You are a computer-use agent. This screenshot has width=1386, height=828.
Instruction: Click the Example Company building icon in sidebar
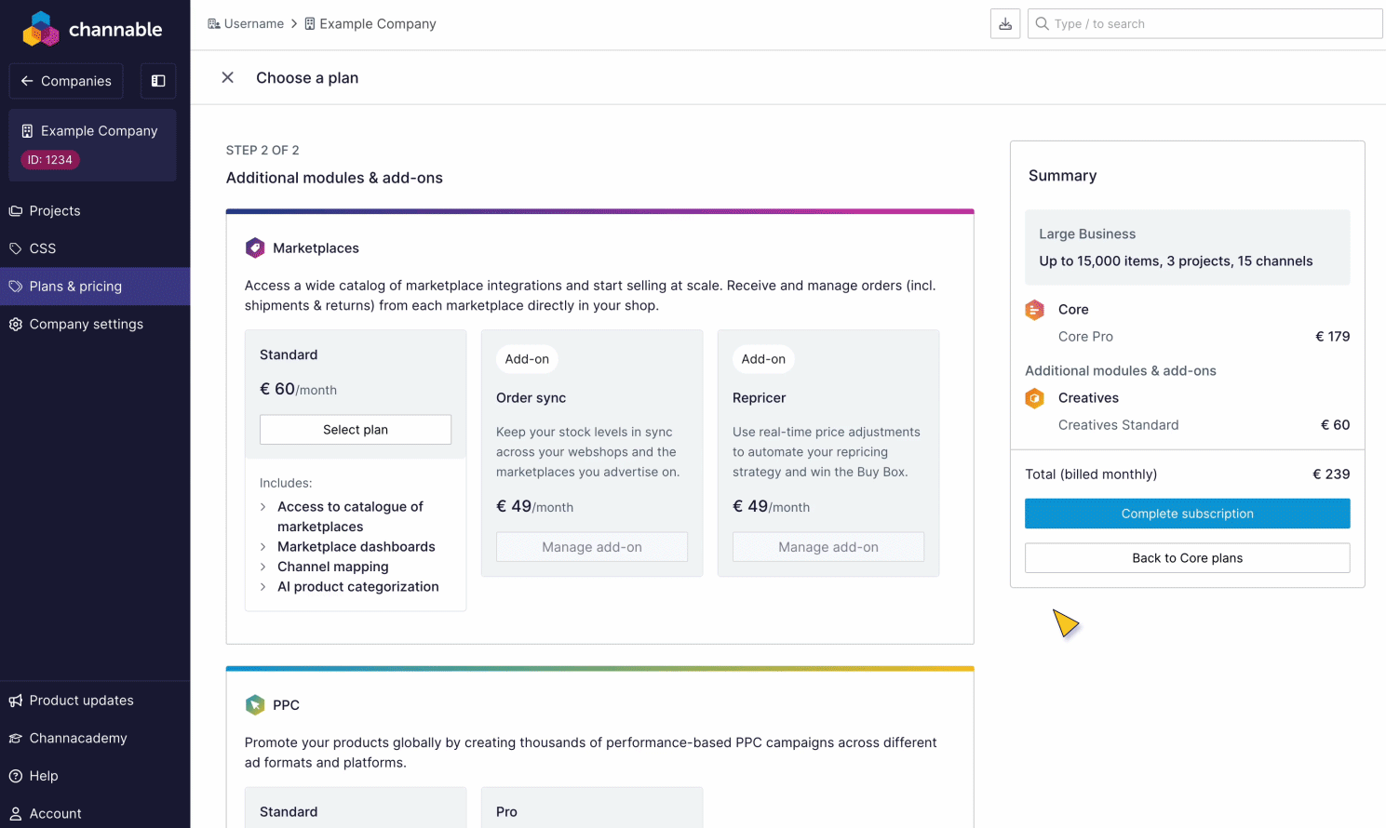[27, 131]
